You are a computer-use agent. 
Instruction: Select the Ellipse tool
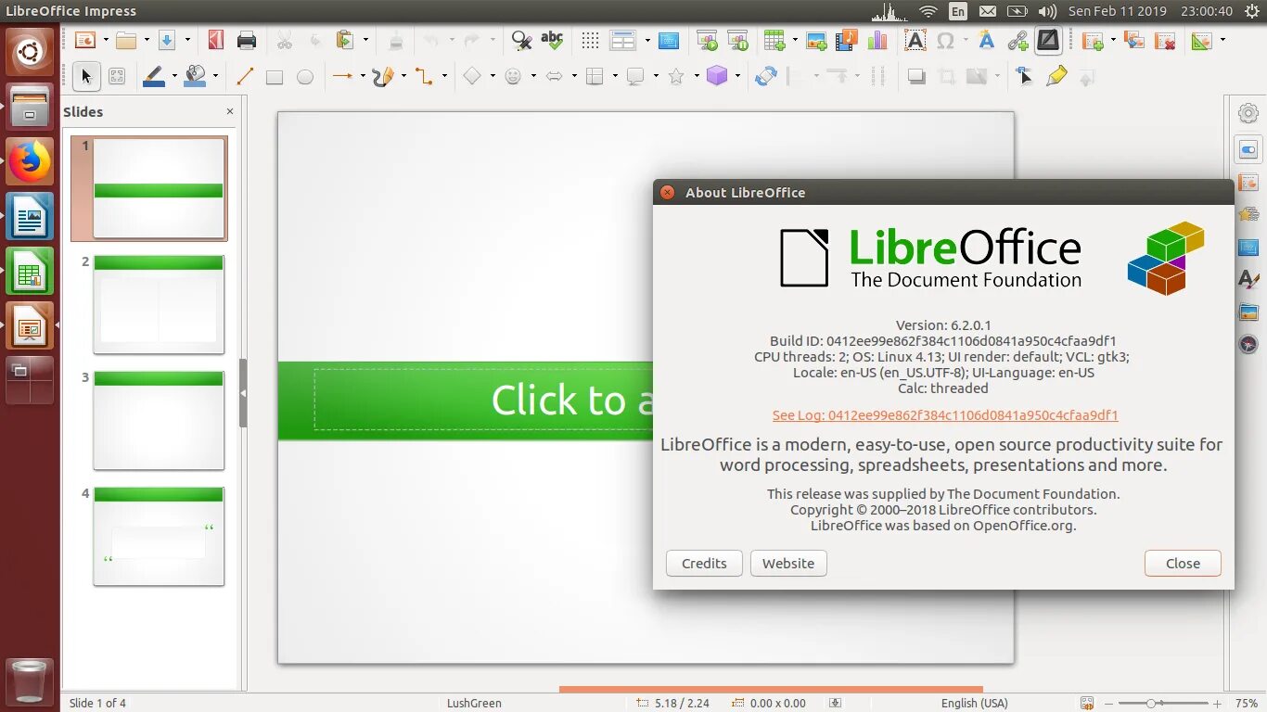pyautogui.click(x=305, y=77)
